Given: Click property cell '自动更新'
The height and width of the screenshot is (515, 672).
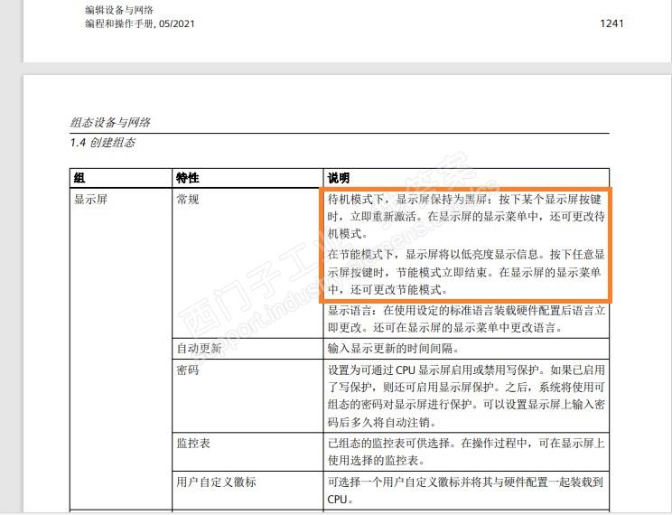Looking at the screenshot, I should [x=200, y=348].
